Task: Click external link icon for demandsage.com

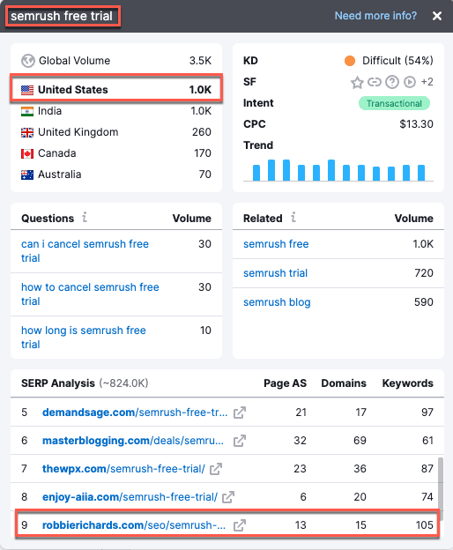Action: (x=240, y=412)
